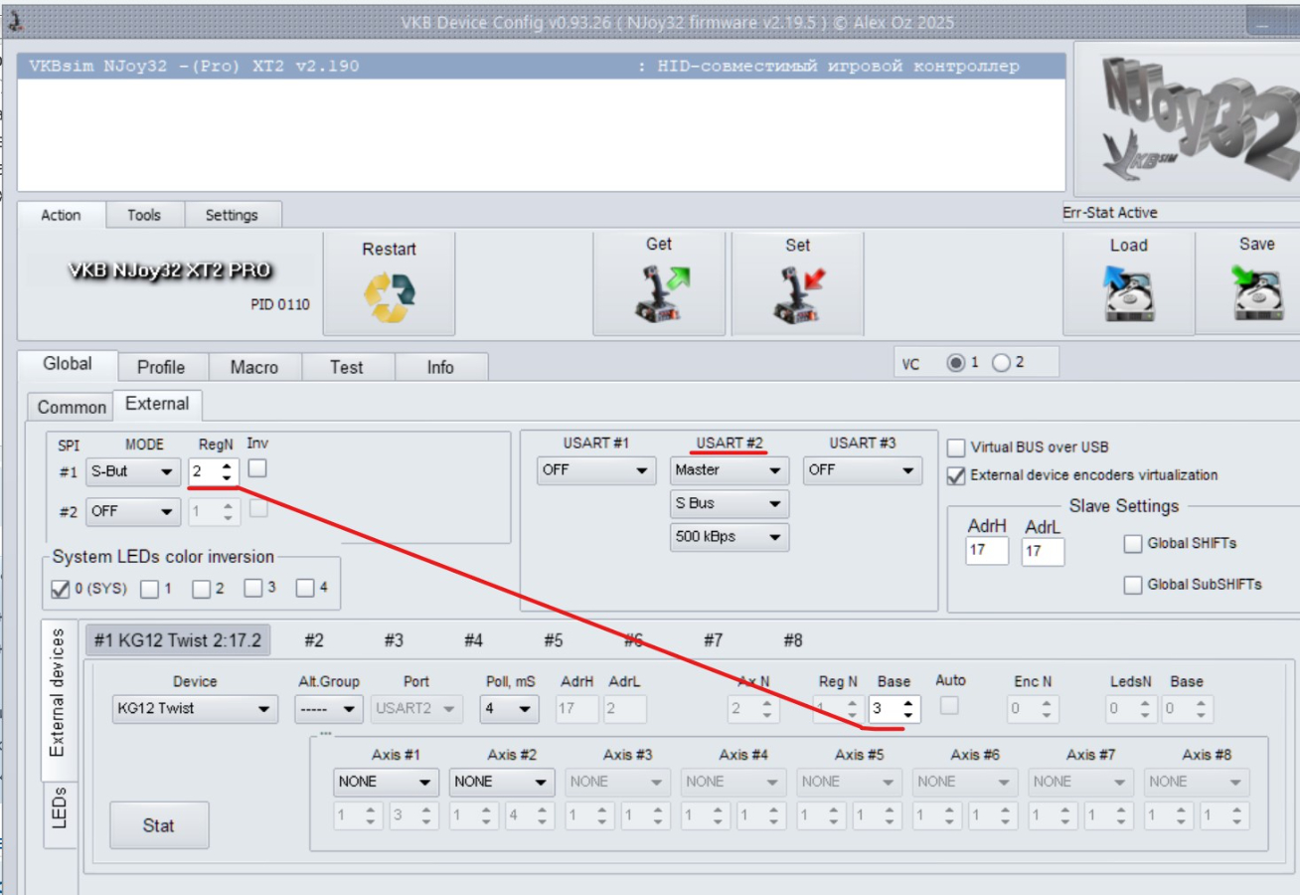This screenshot has width=1300, height=895.
Task: Increase SPI #1 RegN stepper value
Action: tap(228, 465)
